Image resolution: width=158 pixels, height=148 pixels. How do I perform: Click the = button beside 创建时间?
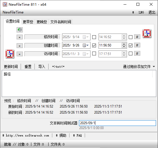20,46
